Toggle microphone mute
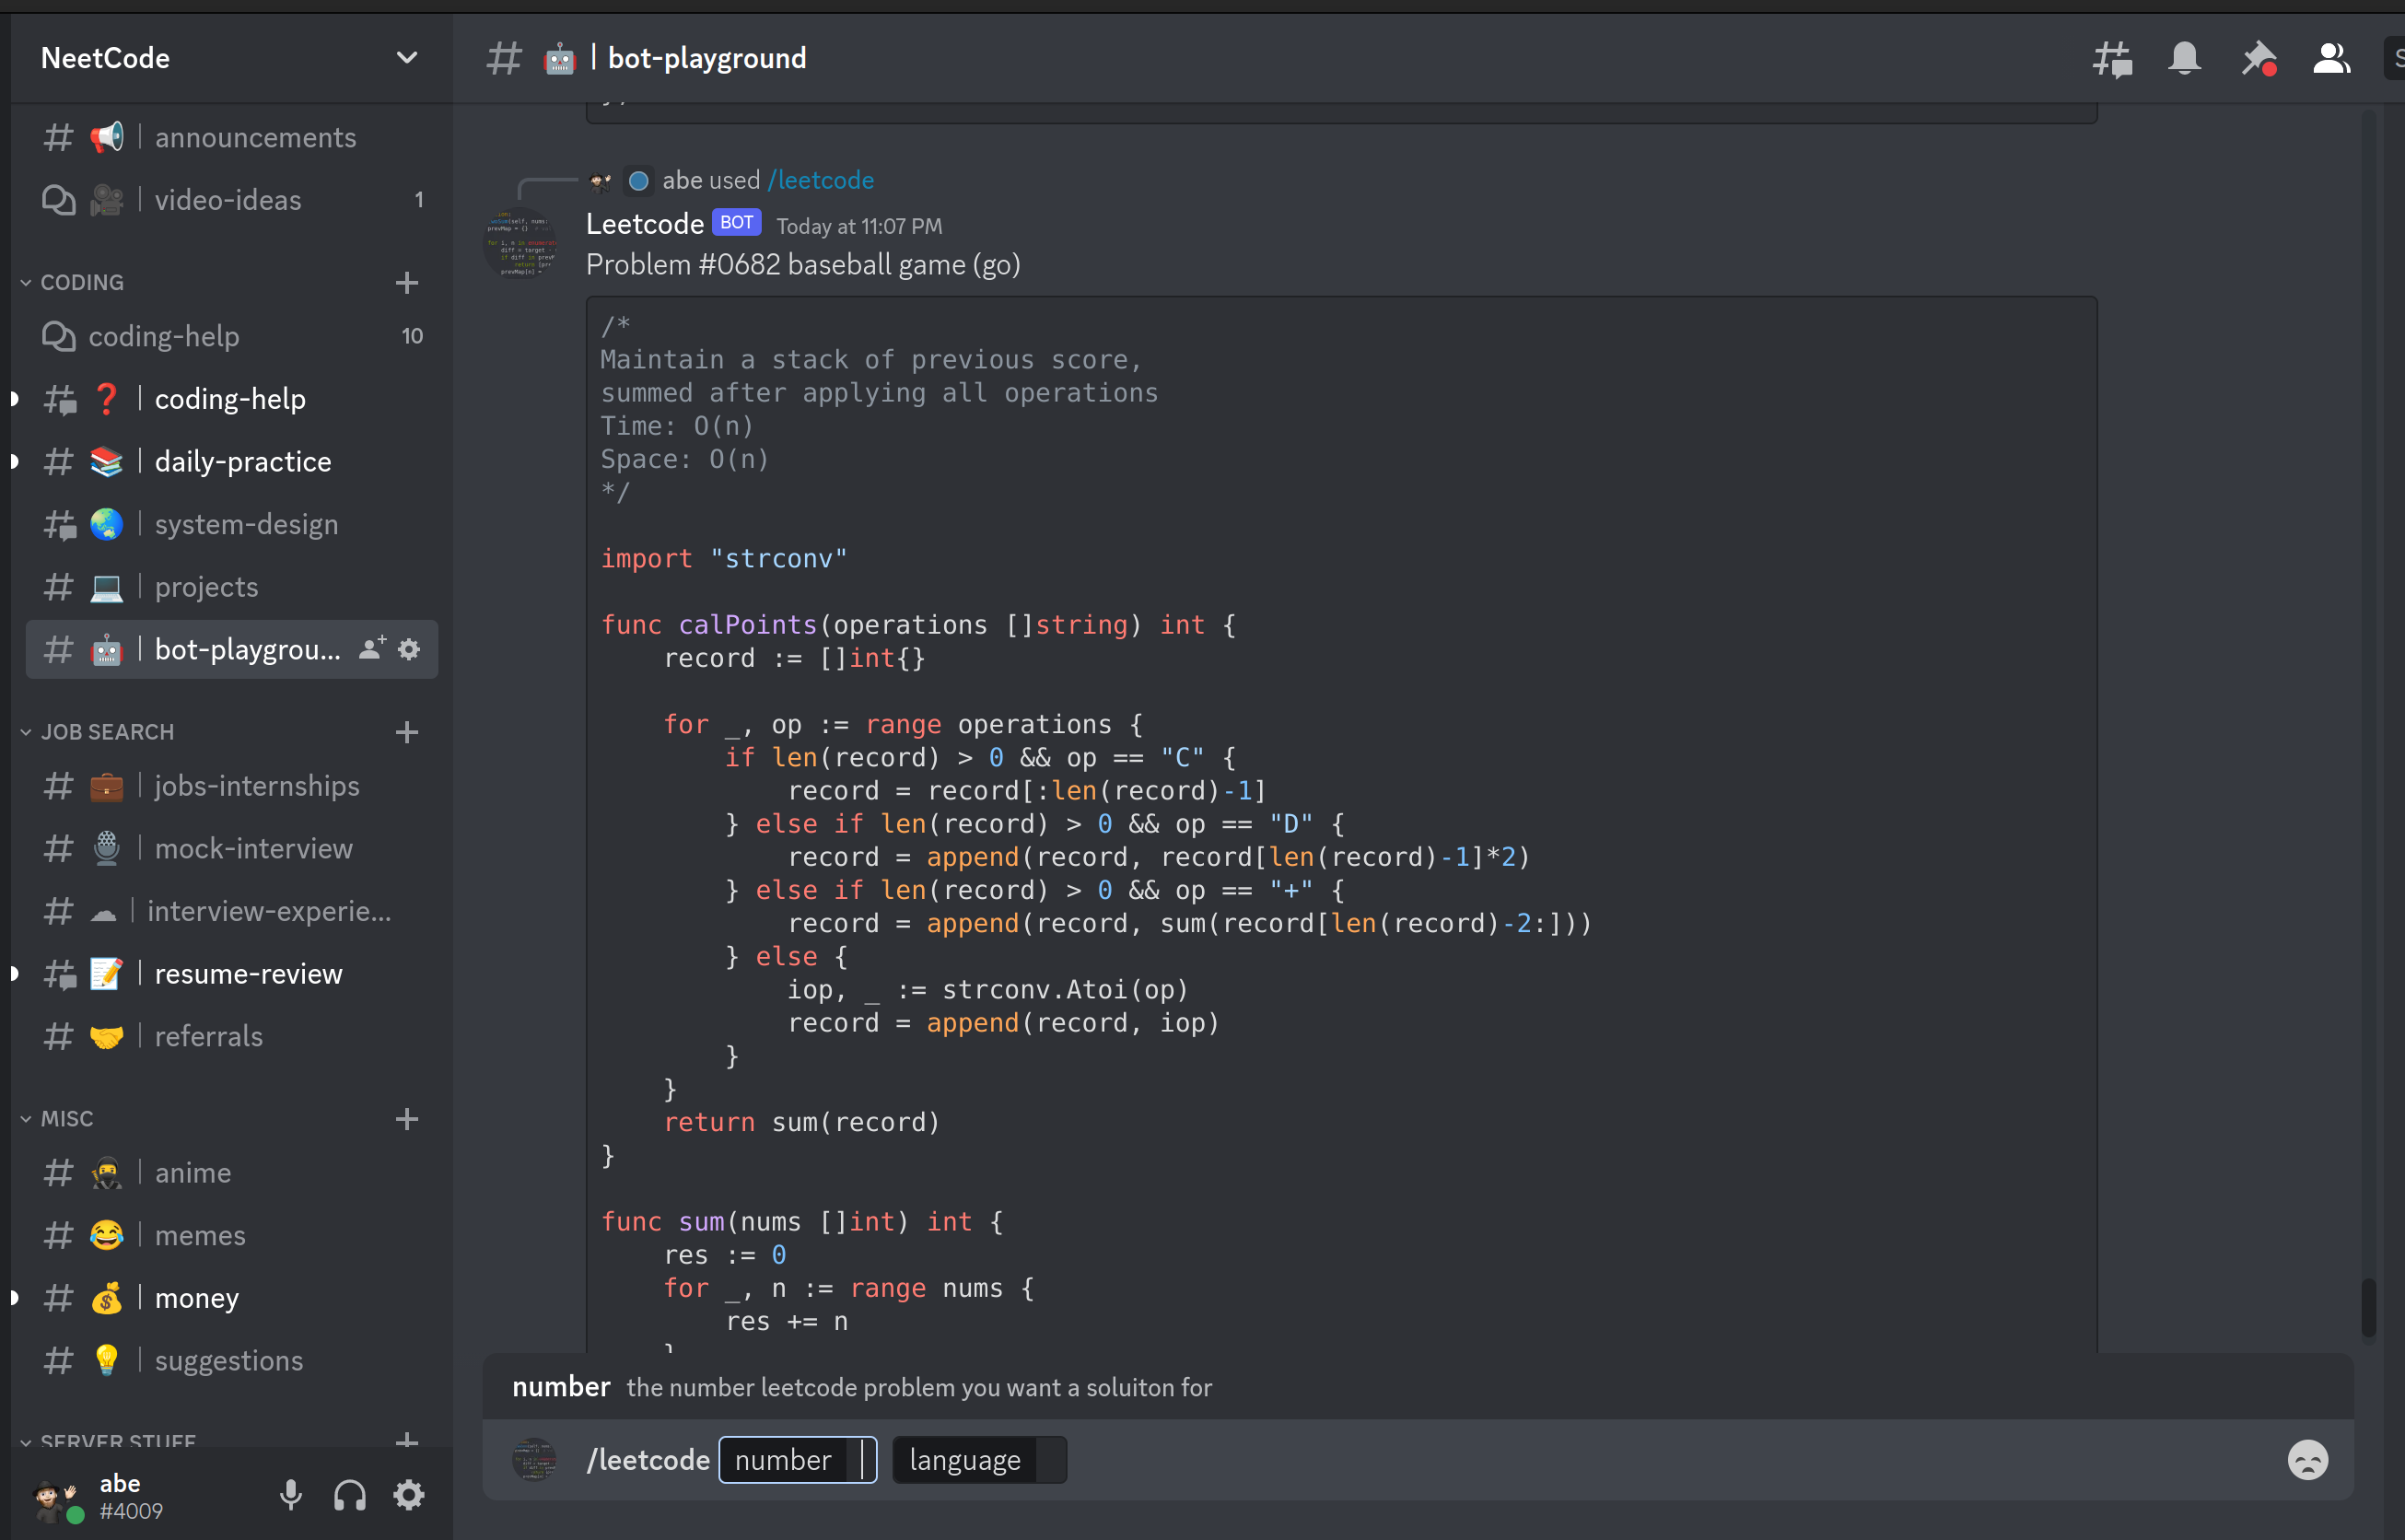 click(290, 1495)
